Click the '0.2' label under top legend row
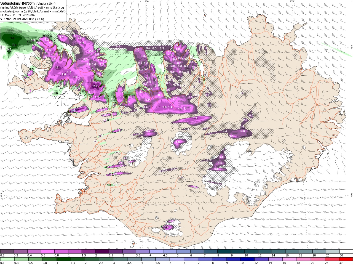Image resolution: width=353 pixels, height=265 pixels. point(2,255)
